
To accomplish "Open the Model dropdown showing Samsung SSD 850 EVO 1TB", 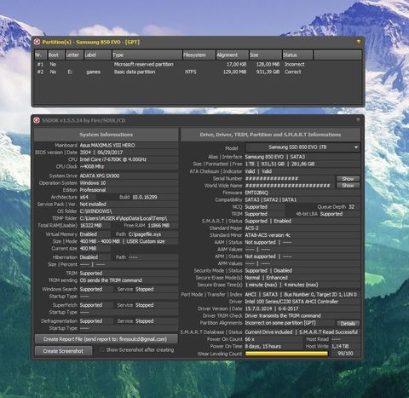I will (x=302, y=147).
